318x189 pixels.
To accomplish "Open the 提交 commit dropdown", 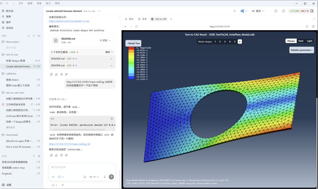I will (258, 11).
